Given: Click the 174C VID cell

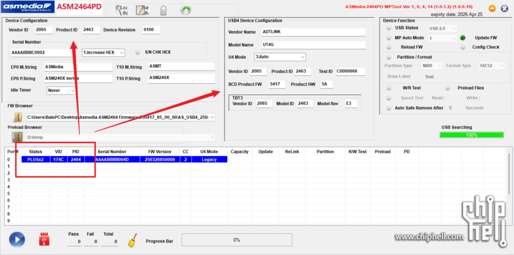Looking at the screenshot, I should [59, 159].
